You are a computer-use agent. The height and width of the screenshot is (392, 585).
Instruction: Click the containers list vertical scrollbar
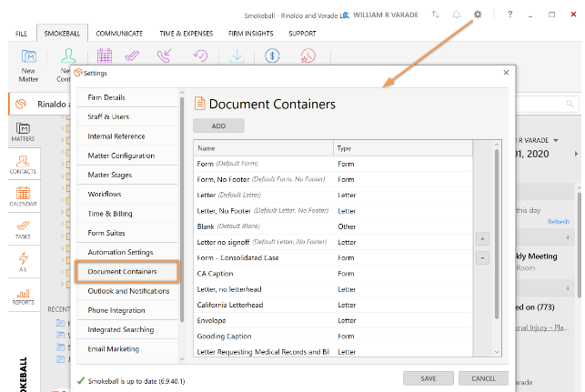(497, 235)
